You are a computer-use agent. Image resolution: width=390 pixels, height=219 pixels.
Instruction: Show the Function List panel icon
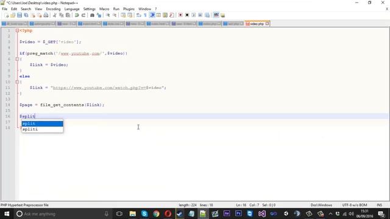tap(172, 15)
